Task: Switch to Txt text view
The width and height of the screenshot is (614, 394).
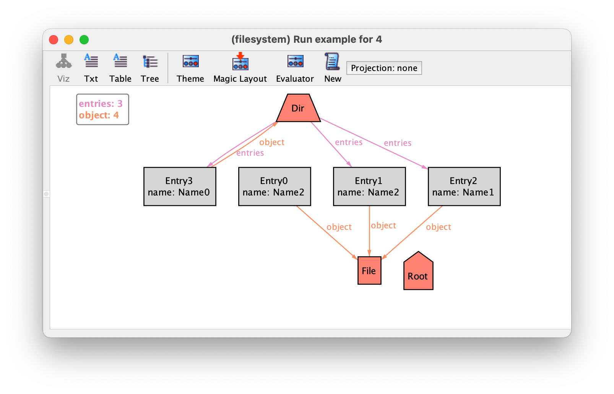Action: pyautogui.click(x=91, y=68)
